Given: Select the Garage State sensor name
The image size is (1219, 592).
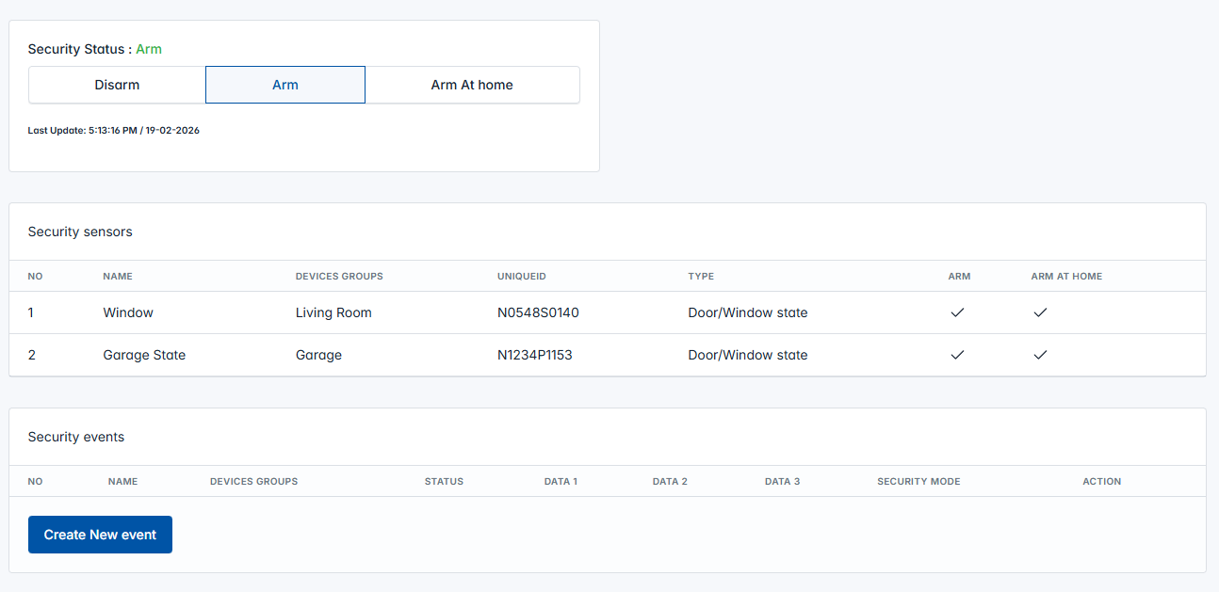Looking at the screenshot, I should 144,355.
